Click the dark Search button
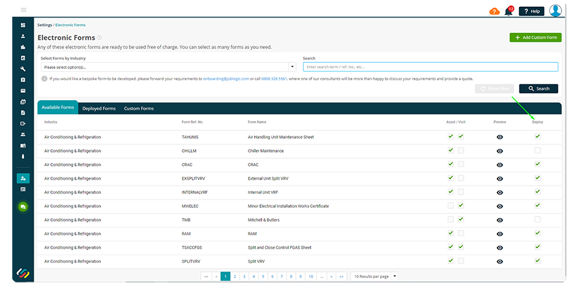The width and height of the screenshot is (578, 285). [x=539, y=89]
